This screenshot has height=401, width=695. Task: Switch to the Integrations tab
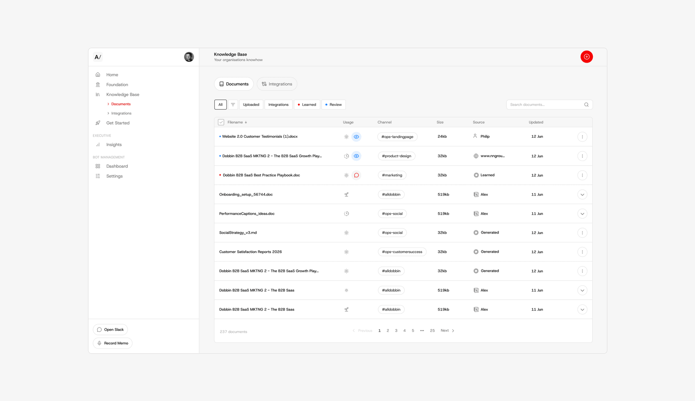click(x=277, y=84)
